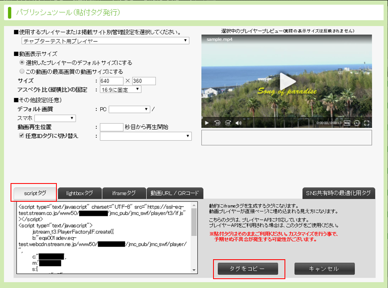
Task: Switch to the iframeタグ tab
Action: tap(124, 193)
